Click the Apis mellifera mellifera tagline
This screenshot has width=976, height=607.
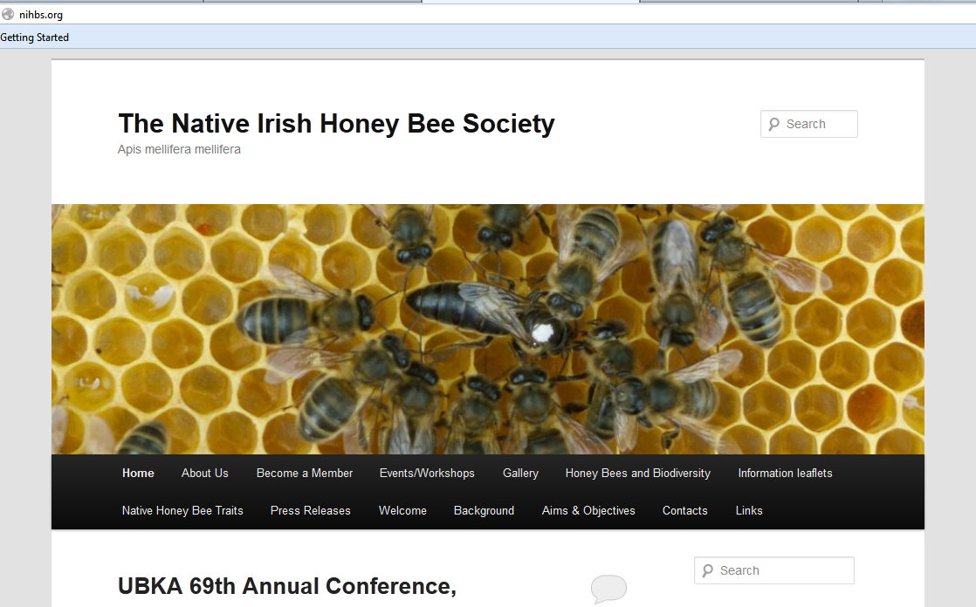click(179, 149)
